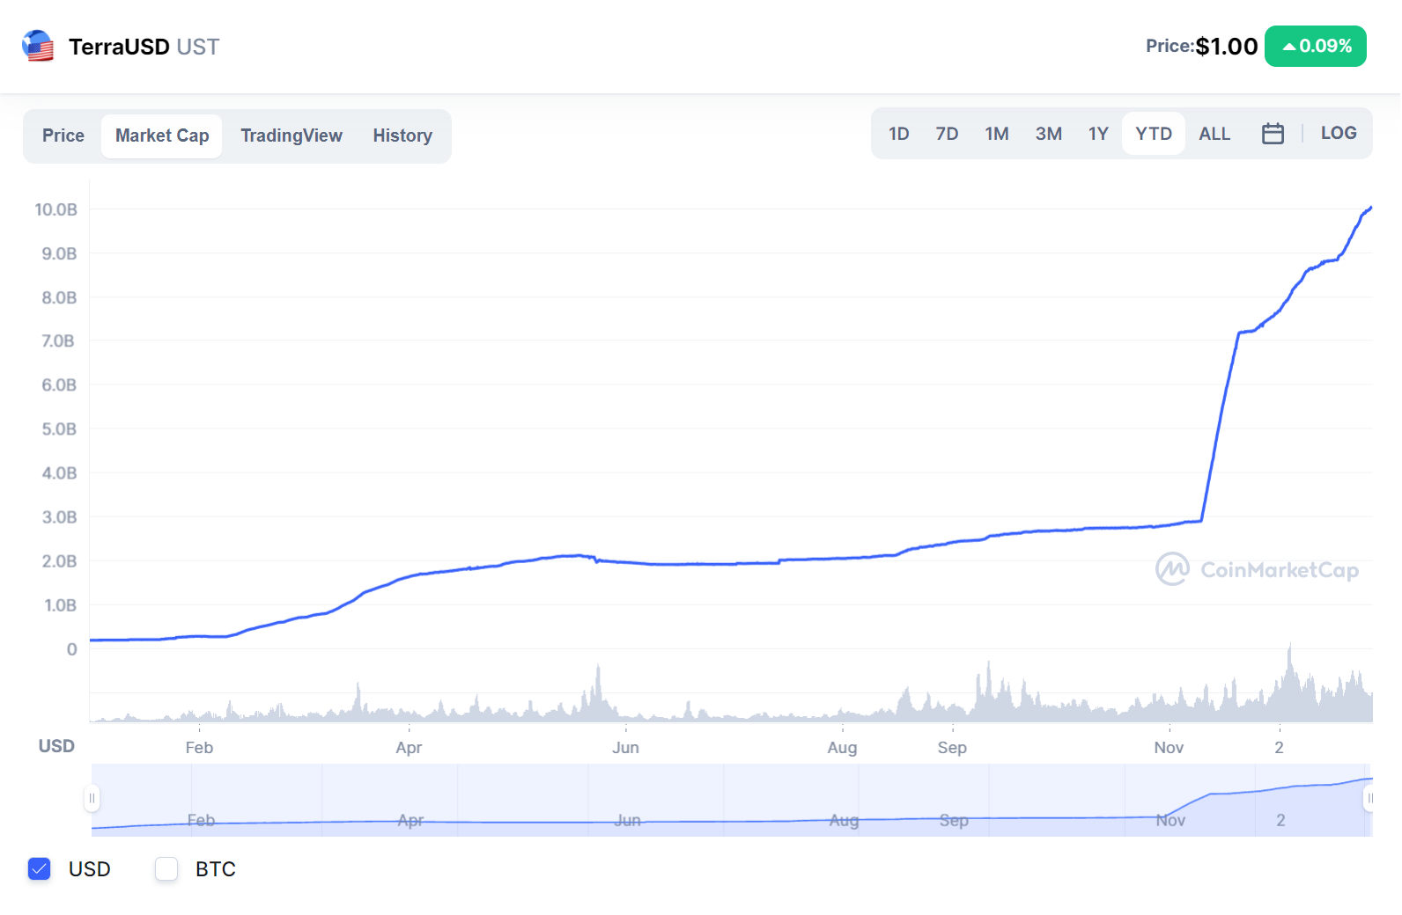
Task: Set chart range to 1Y
Action: click(1098, 134)
